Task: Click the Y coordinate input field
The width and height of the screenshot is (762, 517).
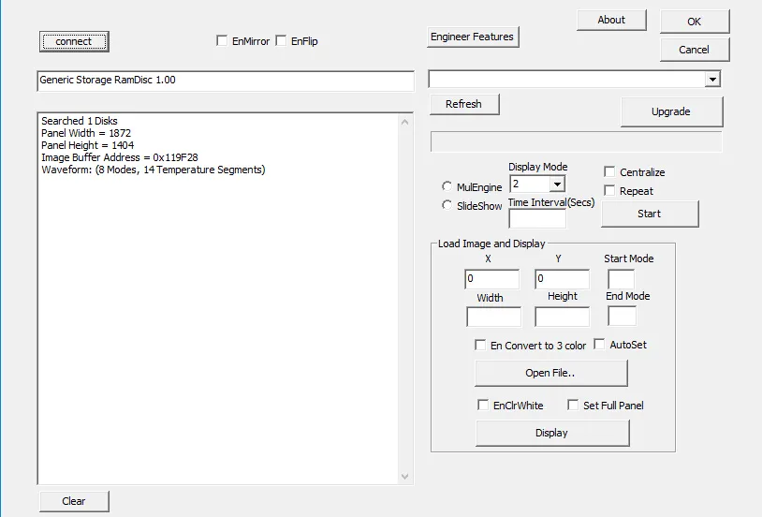Action: coord(562,279)
